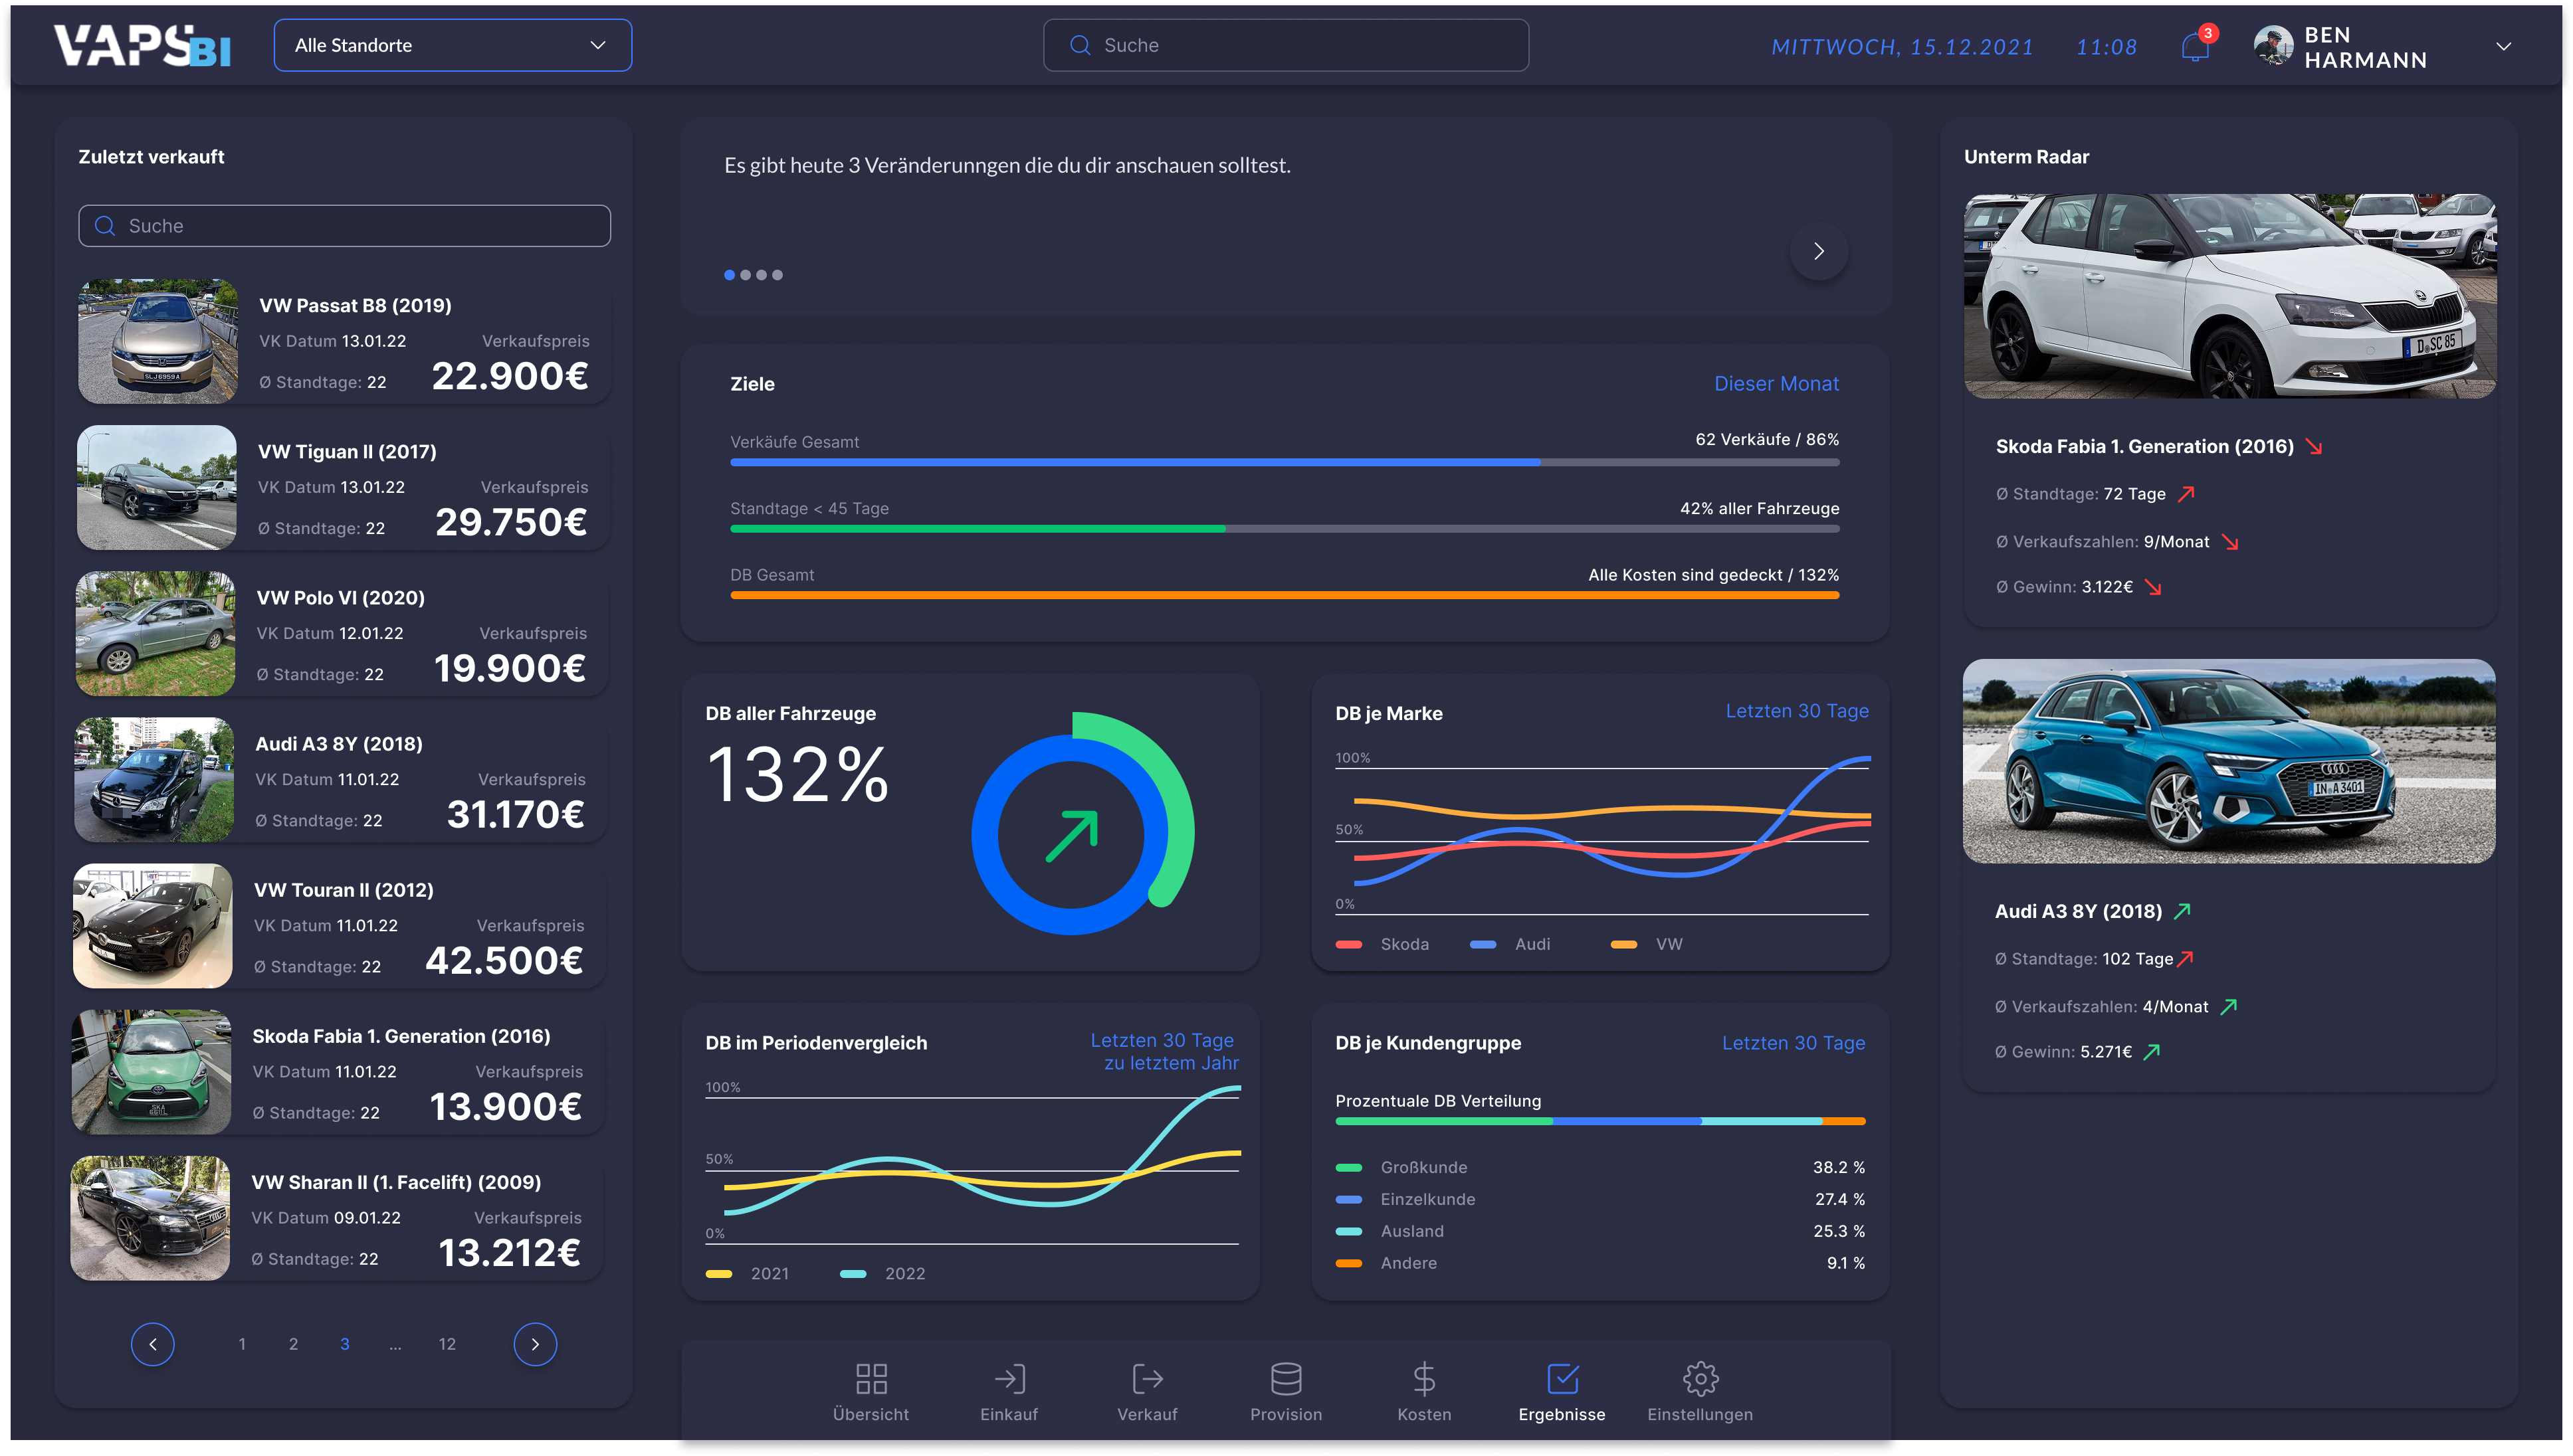Image resolution: width=2573 pixels, height=1456 pixels.
Task: Select the third carousel dot
Action: (762, 275)
